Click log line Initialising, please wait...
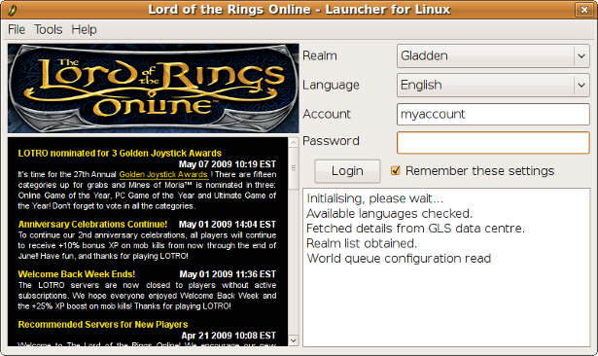The height and width of the screenshot is (356, 598). pyautogui.click(x=375, y=198)
